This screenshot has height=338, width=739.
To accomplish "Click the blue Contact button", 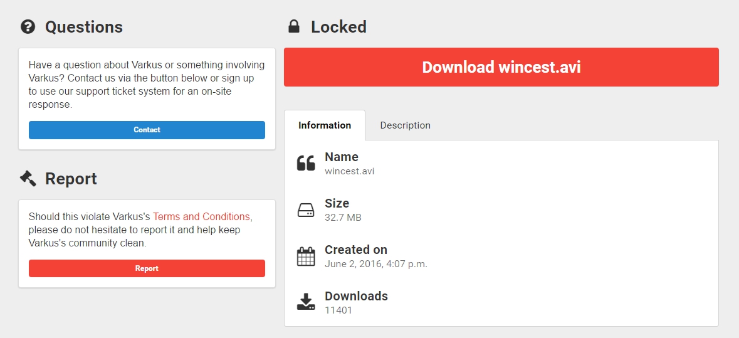I will point(147,130).
